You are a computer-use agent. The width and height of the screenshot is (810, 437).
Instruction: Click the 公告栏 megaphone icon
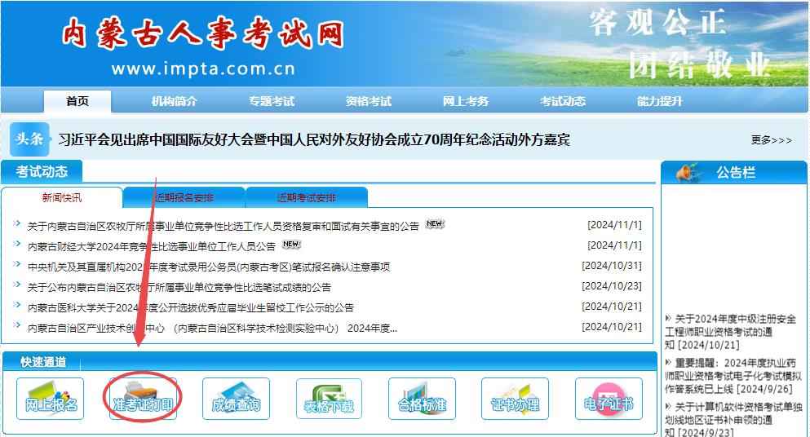688,173
